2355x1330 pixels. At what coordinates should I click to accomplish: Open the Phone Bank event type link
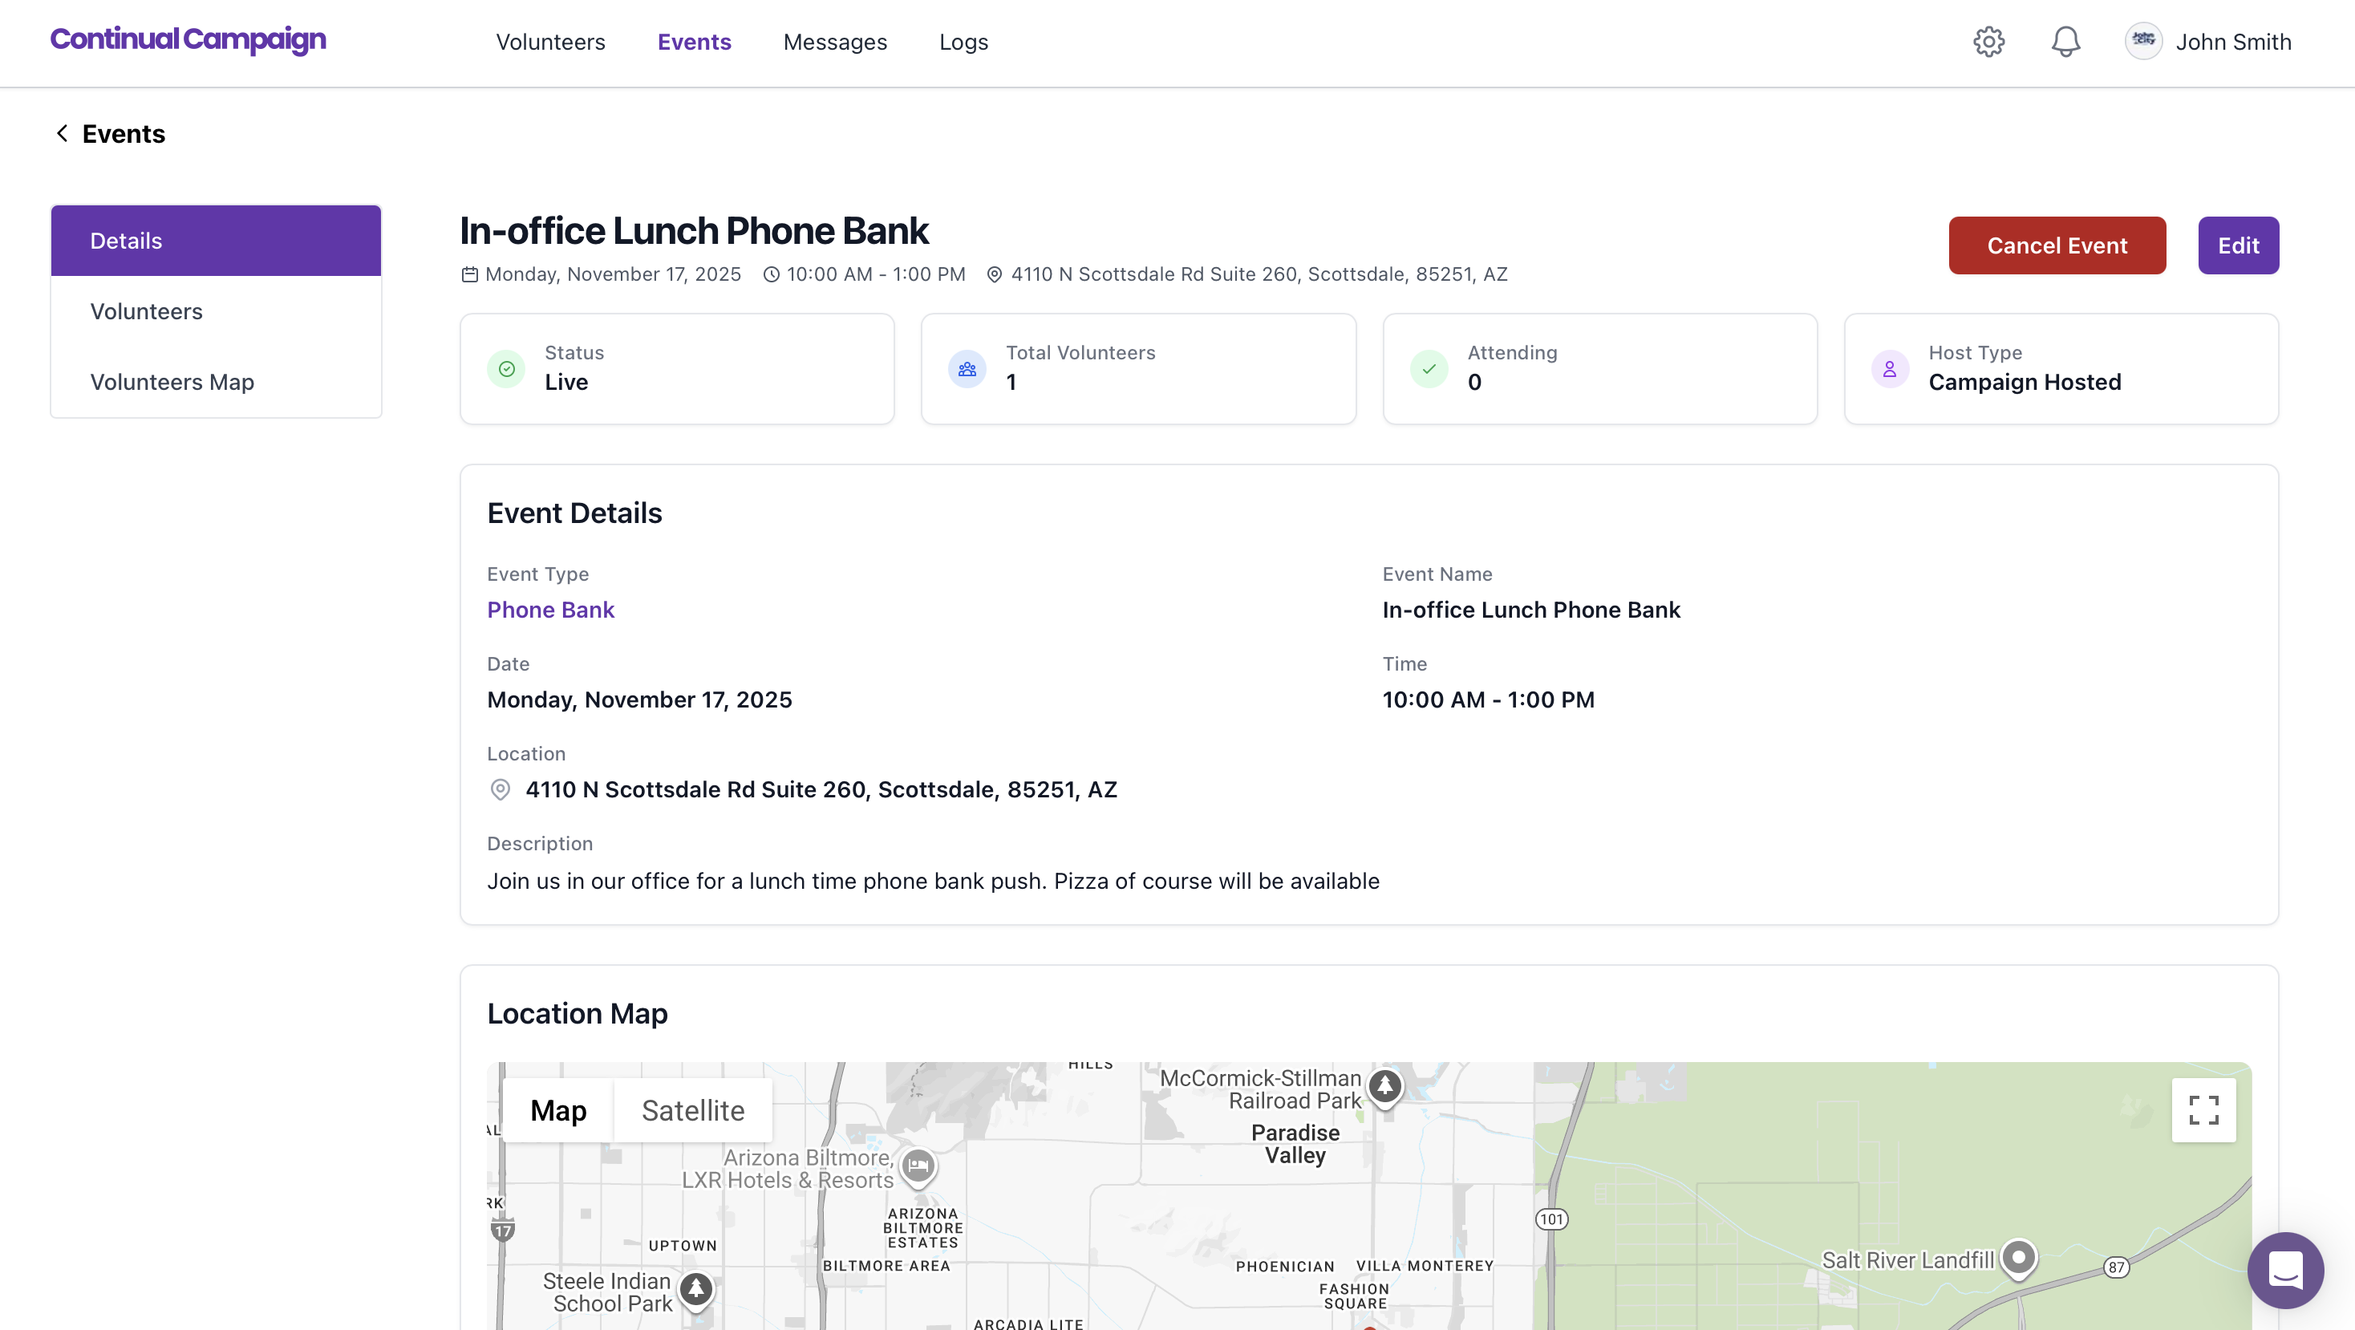click(x=550, y=610)
